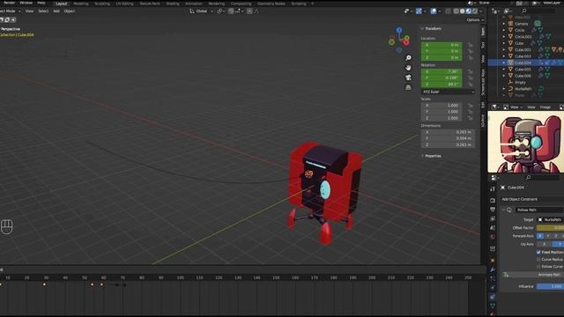Toggle the camera view icon
564x317 pixels.
pyautogui.click(x=408, y=77)
